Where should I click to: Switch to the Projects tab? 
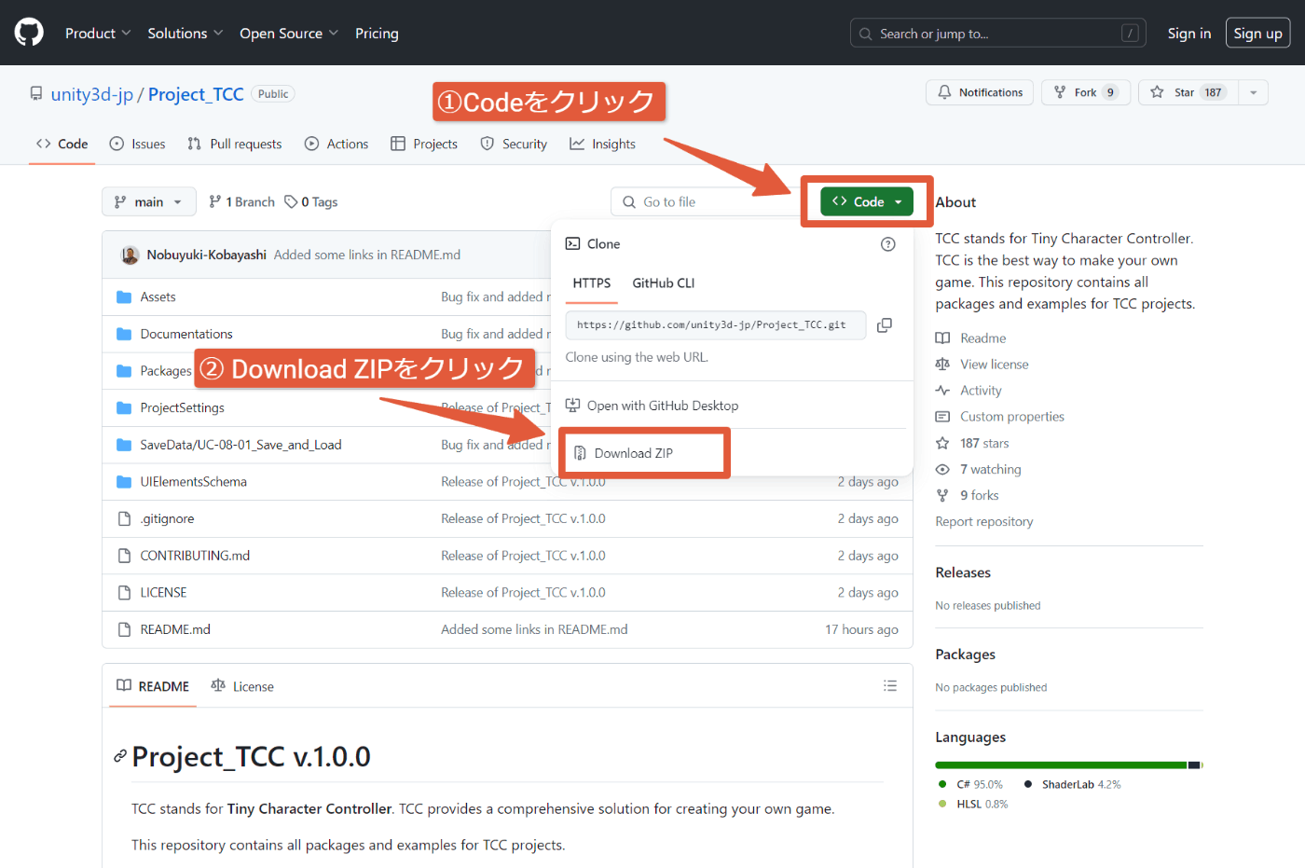click(x=424, y=144)
